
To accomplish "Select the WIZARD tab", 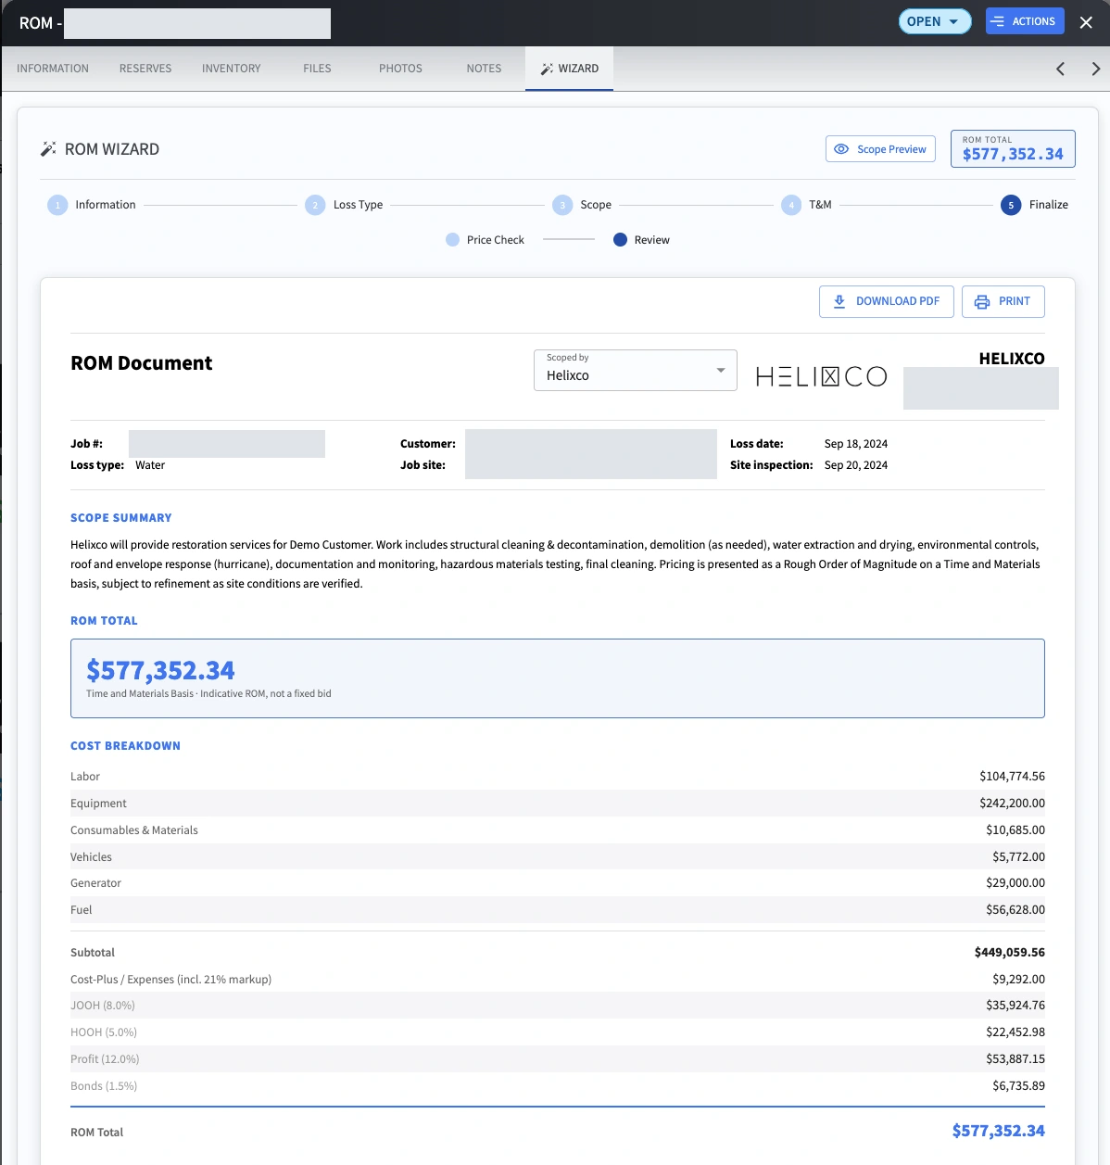I will click(x=569, y=69).
